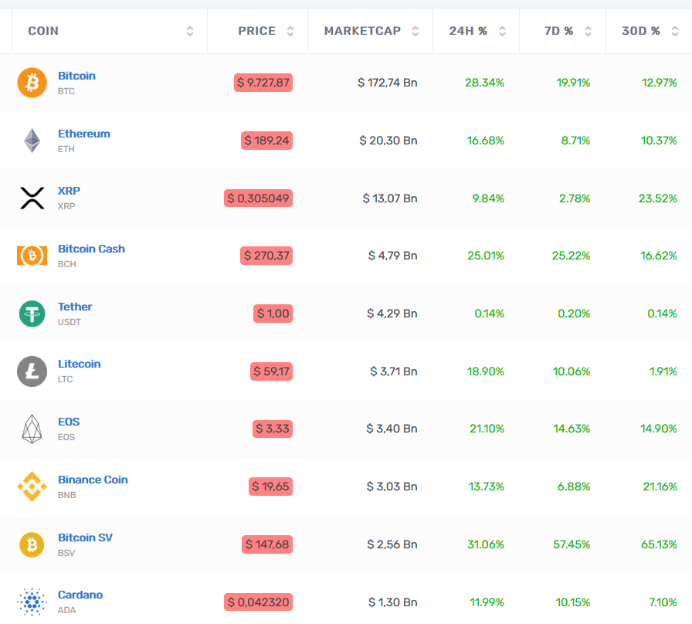Click XRP price $ 0,305049
The height and width of the screenshot is (624, 692).
pyautogui.click(x=258, y=198)
